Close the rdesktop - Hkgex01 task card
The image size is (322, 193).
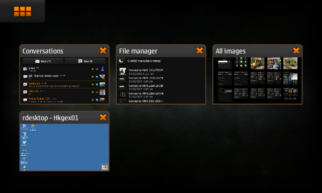click(103, 118)
